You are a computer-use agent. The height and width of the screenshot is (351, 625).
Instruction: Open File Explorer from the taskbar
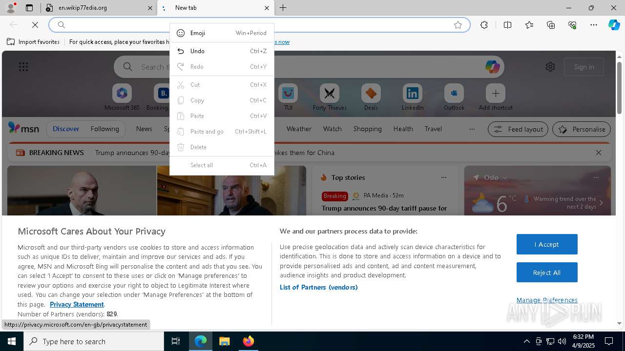tap(224, 341)
